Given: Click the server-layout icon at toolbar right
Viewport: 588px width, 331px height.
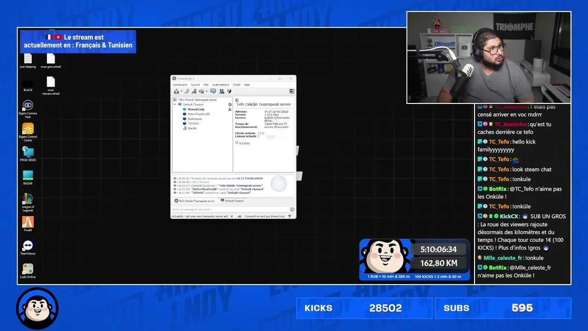Looking at the screenshot, I should coord(292,91).
